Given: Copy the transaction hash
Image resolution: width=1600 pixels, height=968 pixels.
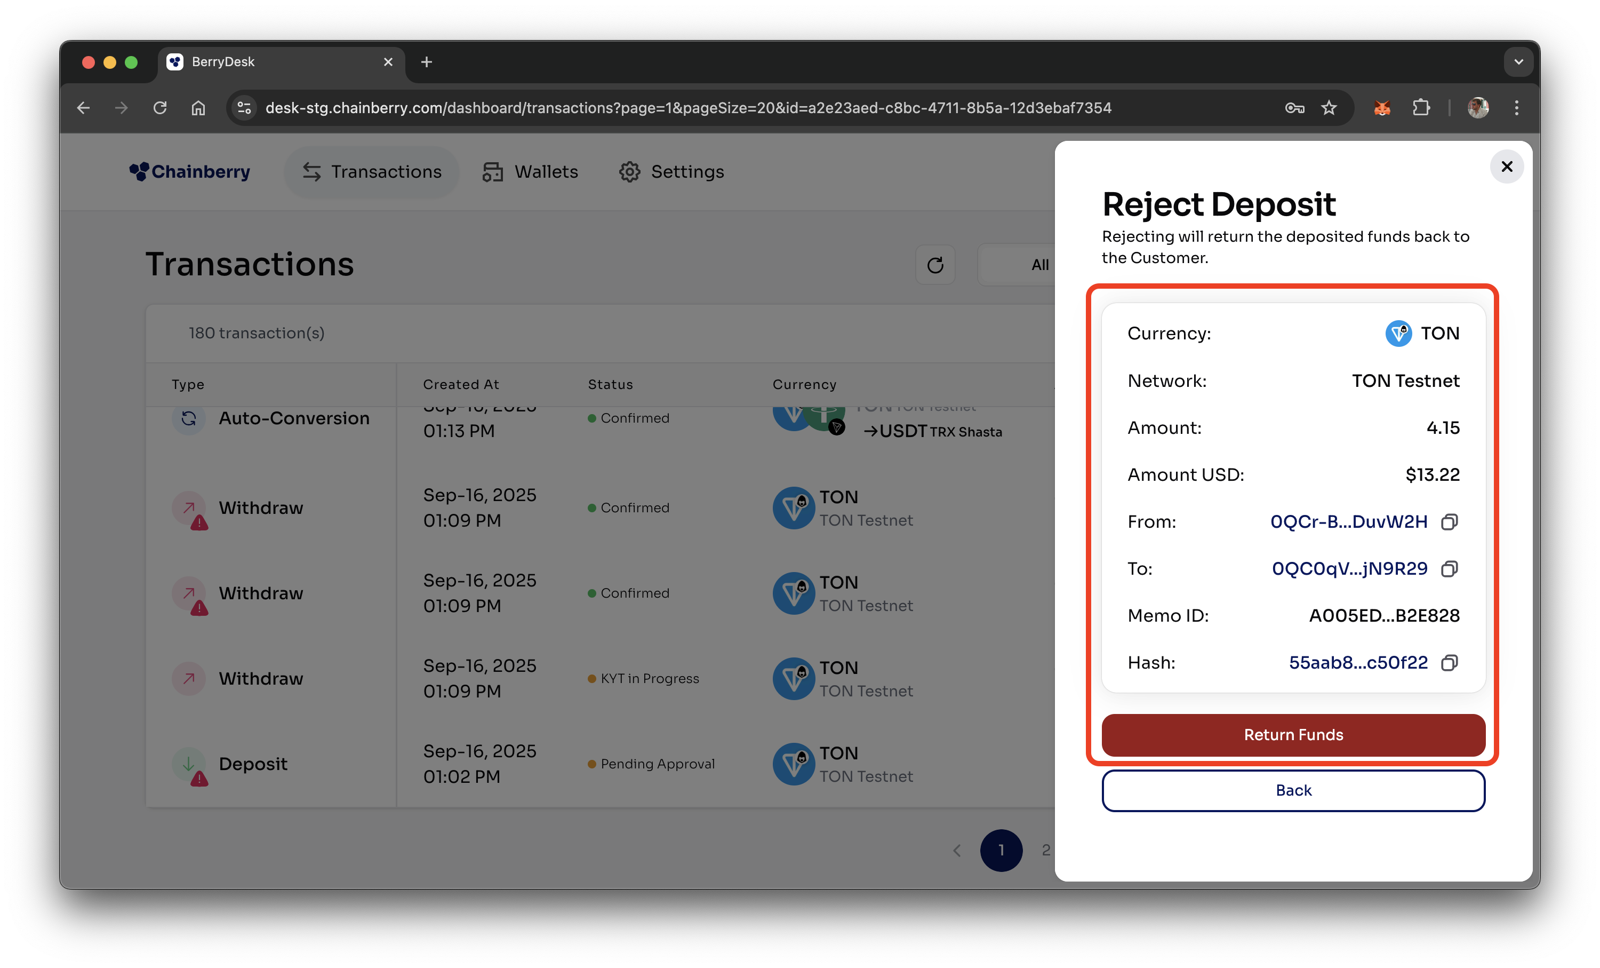Looking at the screenshot, I should click(x=1450, y=663).
